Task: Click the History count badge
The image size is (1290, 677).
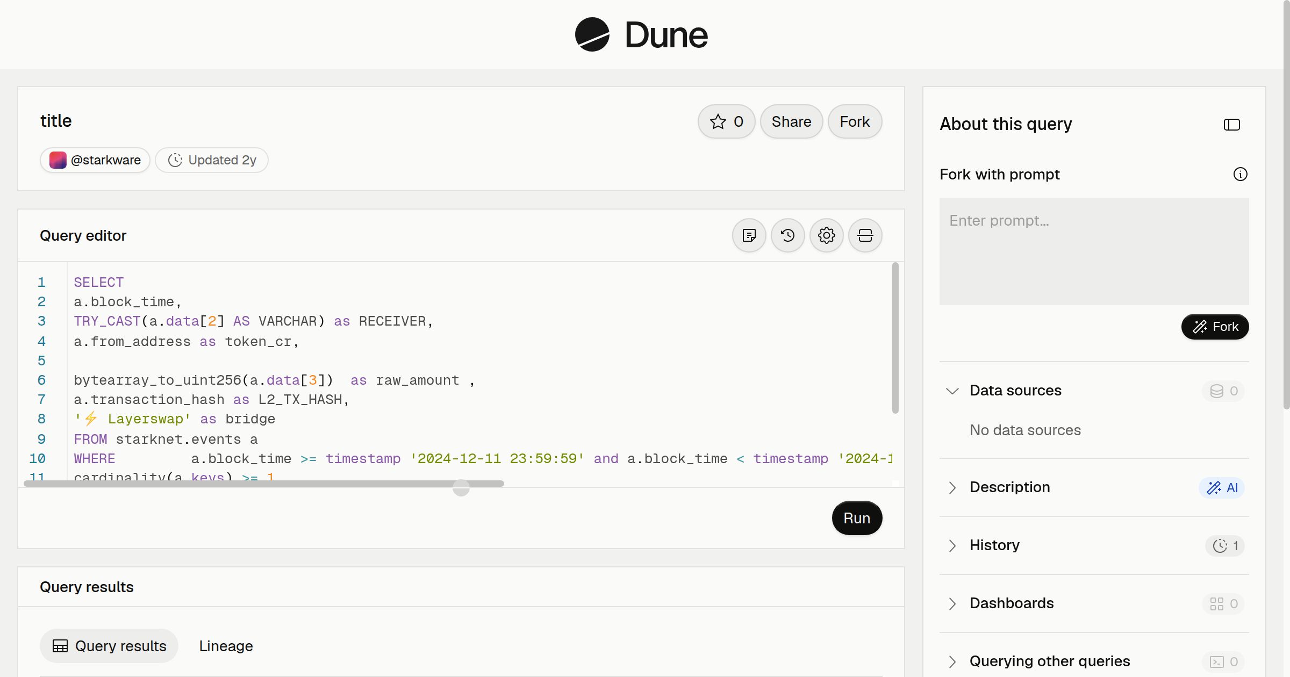Action: click(1225, 545)
